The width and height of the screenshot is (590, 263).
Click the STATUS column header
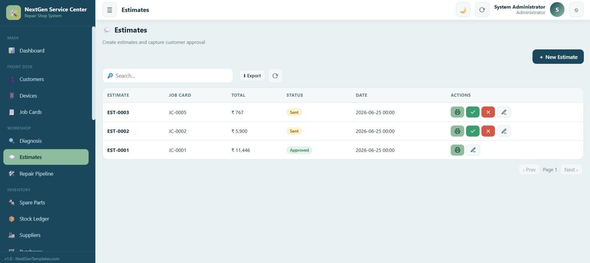[x=295, y=95]
